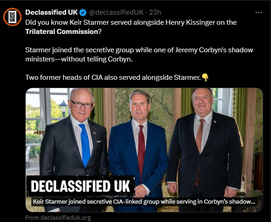Click the sentence about Corbyn's shadow ministers
This screenshot has width=271, height=222.
(139, 55)
